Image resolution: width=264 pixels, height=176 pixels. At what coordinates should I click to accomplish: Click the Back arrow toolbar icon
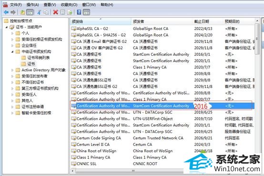point(6,12)
